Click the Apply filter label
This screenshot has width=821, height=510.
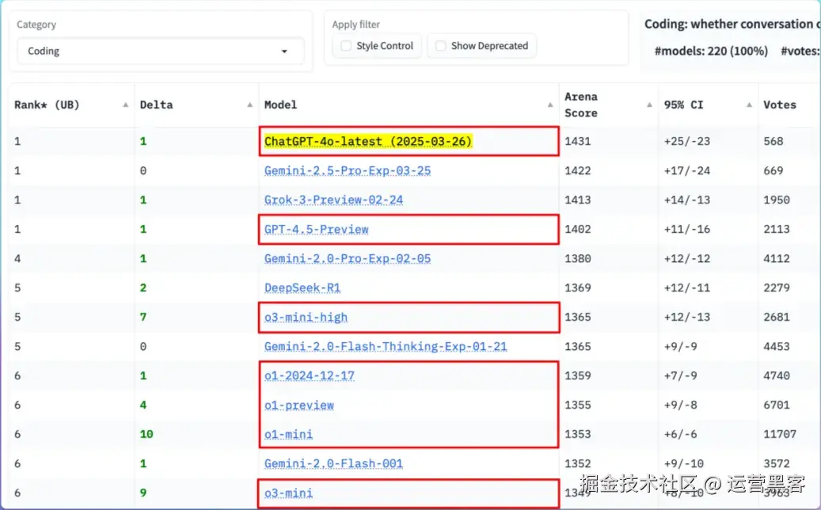(356, 25)
